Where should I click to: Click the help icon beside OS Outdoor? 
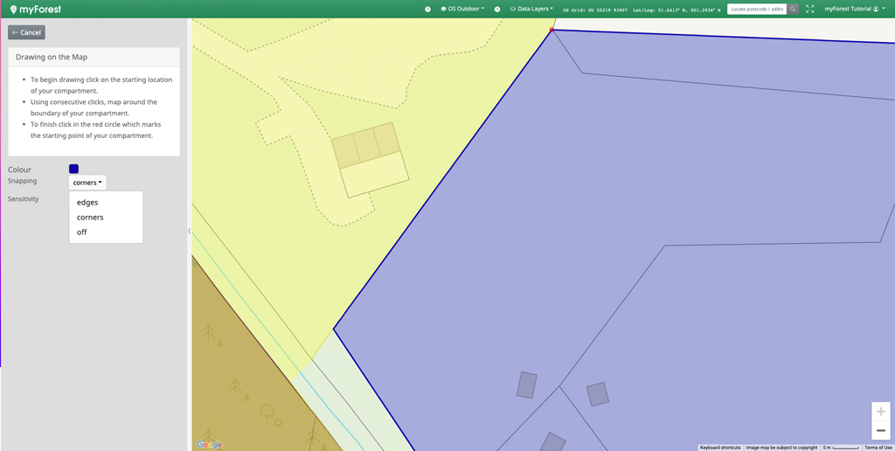tap(427, 9)
